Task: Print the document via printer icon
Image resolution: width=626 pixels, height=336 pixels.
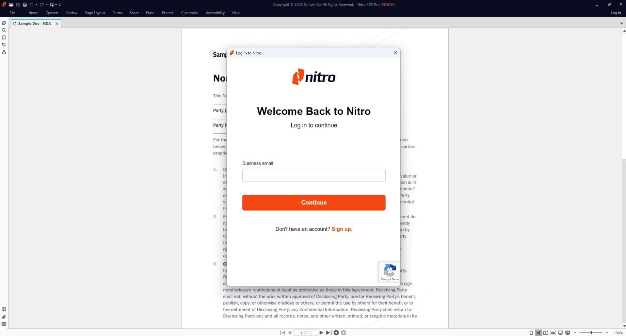Action: [24, 5]
